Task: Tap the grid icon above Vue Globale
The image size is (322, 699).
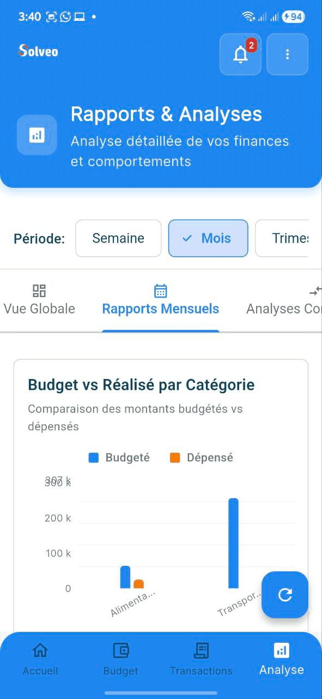Action: coord(39,290)
